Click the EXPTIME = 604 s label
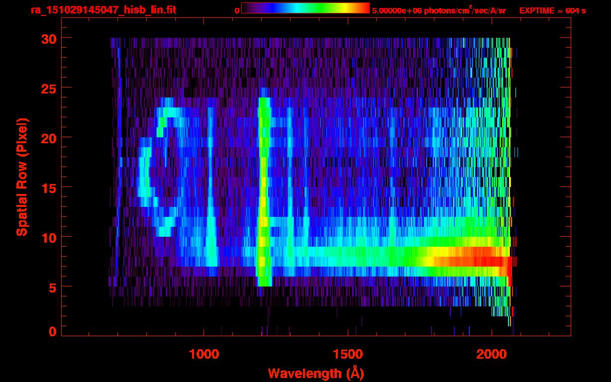The height and width of the screenshot is (382, 611). coord(552,10)
